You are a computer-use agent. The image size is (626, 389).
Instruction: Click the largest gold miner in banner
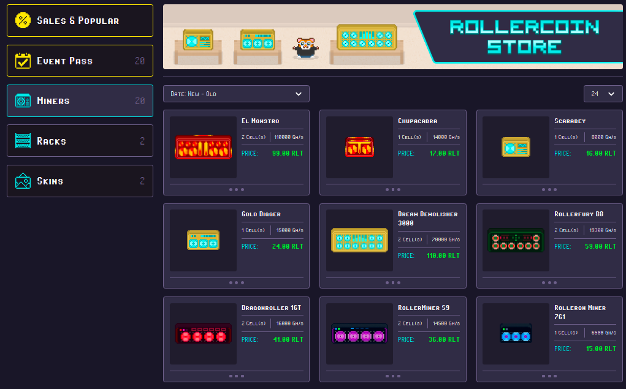[x=367, y=37]
